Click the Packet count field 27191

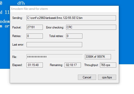point(35,27)
